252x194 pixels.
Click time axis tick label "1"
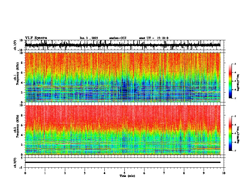click(x=45, y=173)
